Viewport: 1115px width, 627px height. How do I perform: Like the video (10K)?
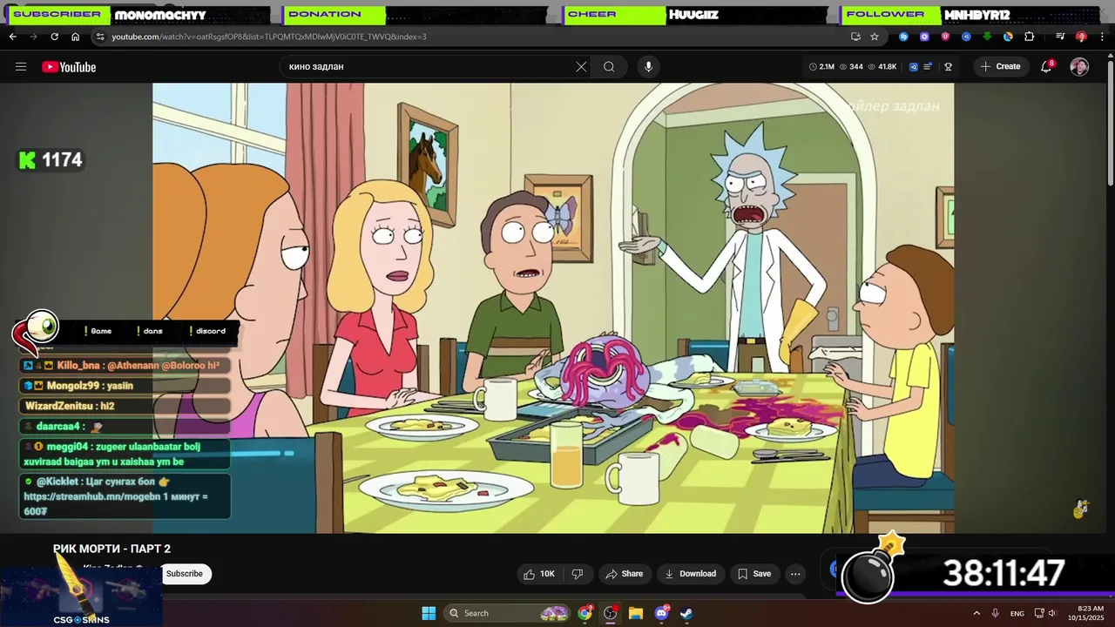[538, 574]
